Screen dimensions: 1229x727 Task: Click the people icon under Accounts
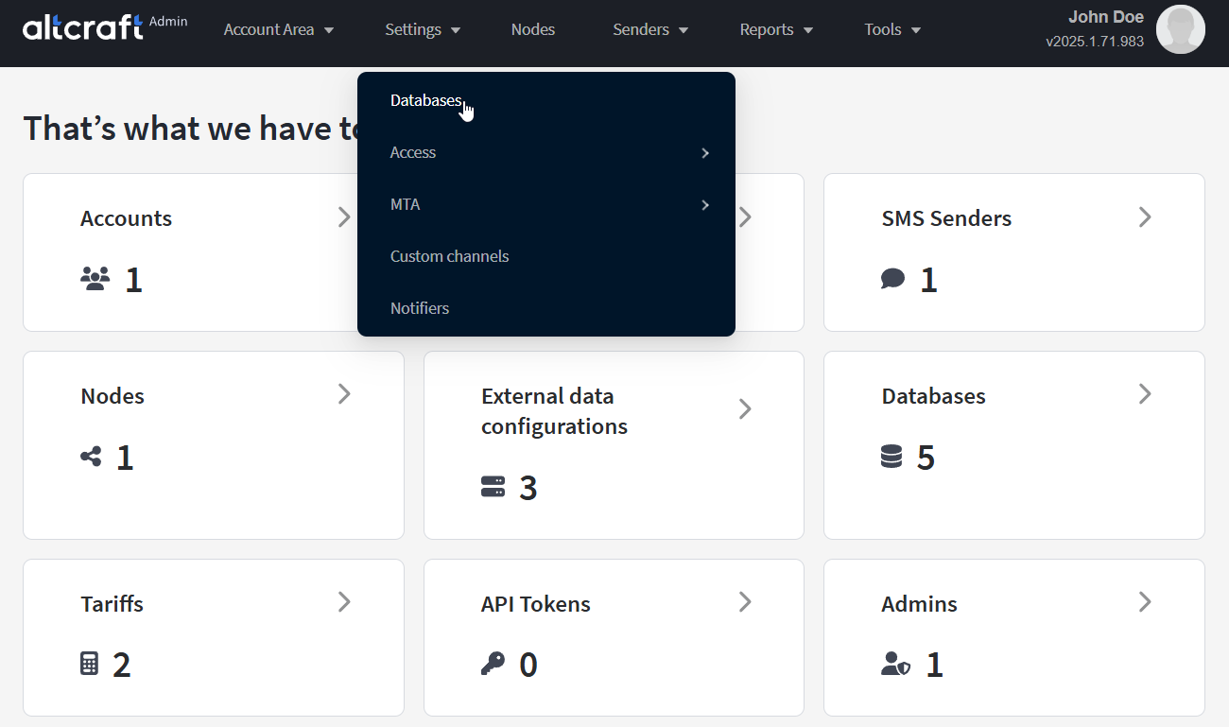coord(95,279)
